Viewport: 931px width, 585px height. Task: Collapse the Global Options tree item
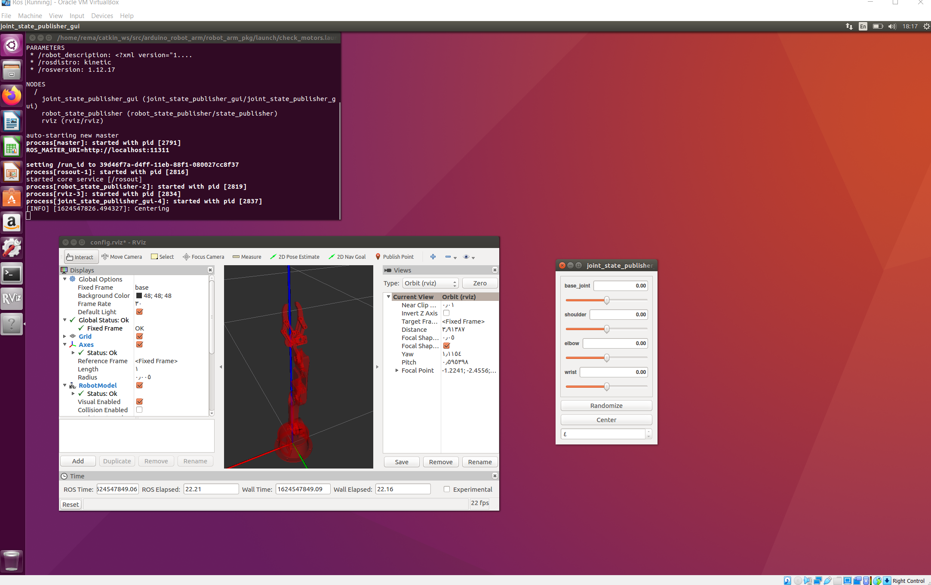click(65, 279)
